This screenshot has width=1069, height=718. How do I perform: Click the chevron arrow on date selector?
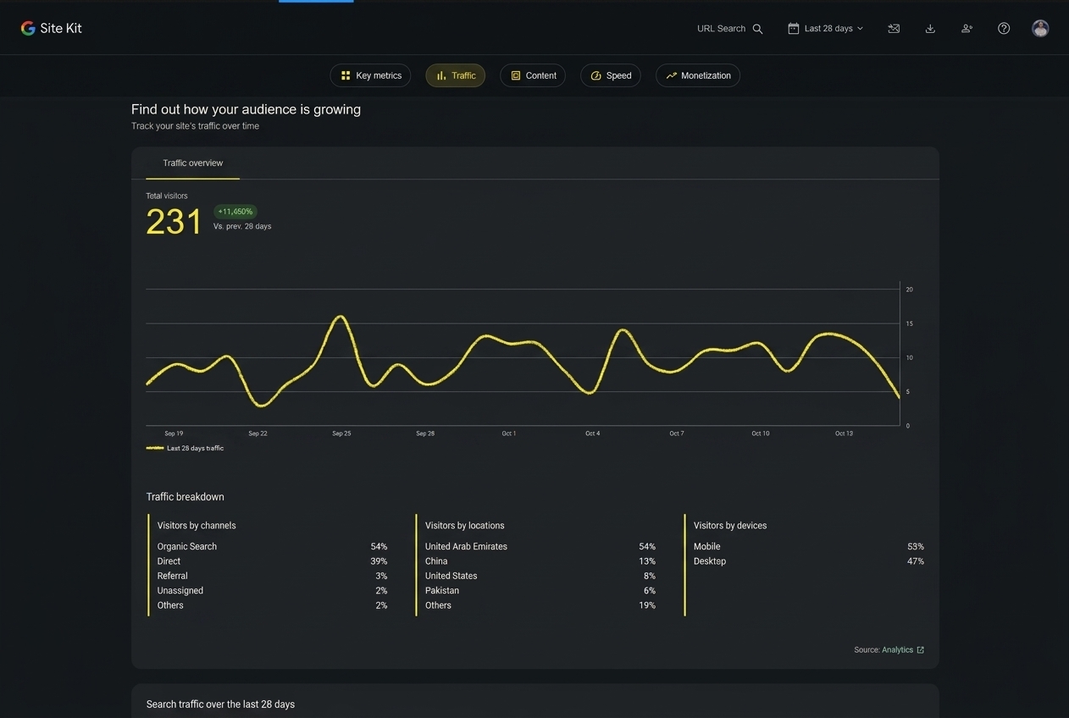tap(861, 29)
